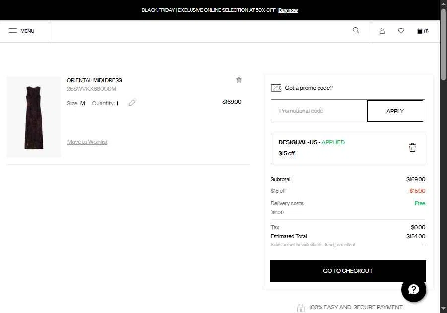Screen dimensions: 447x313
Task: Click the Estimated Total $154.00 value
Action: [416, 236]
